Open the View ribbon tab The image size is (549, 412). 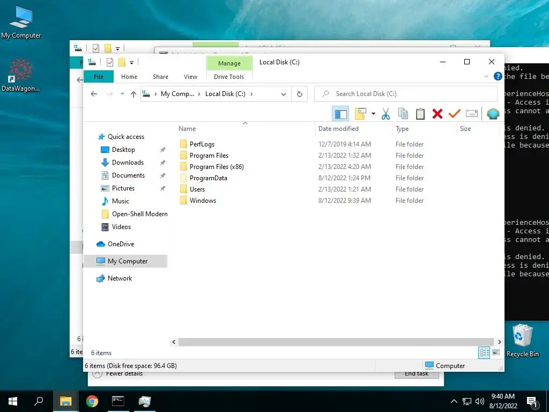click(x=190, y=77)
